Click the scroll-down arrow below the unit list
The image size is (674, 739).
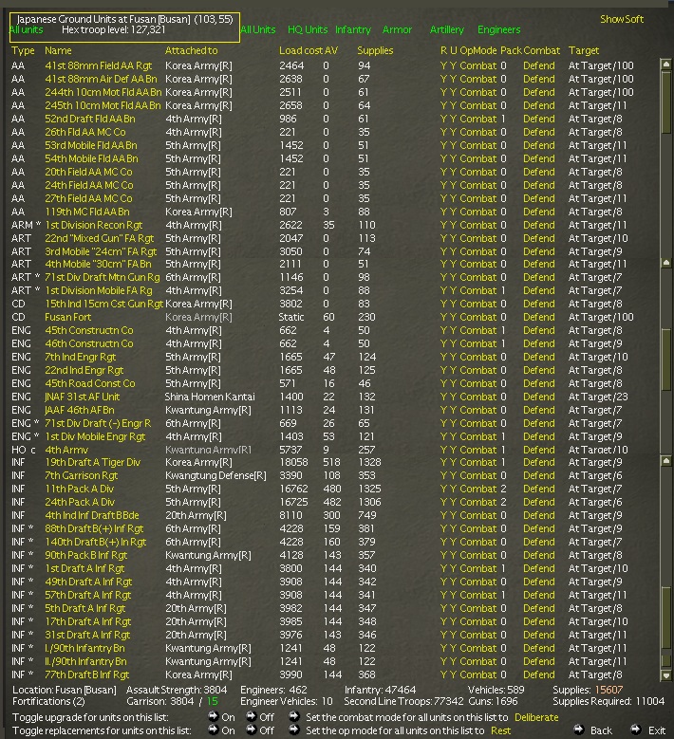pyautogui.click(x=666, y=675)
